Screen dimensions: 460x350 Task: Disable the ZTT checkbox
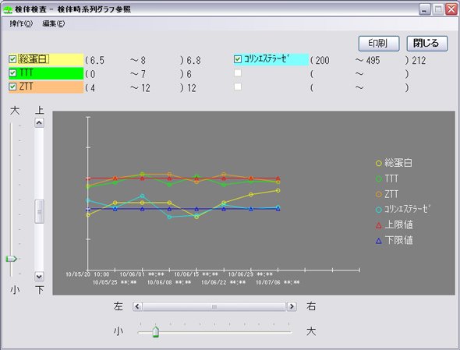click(x=12, y=87)
